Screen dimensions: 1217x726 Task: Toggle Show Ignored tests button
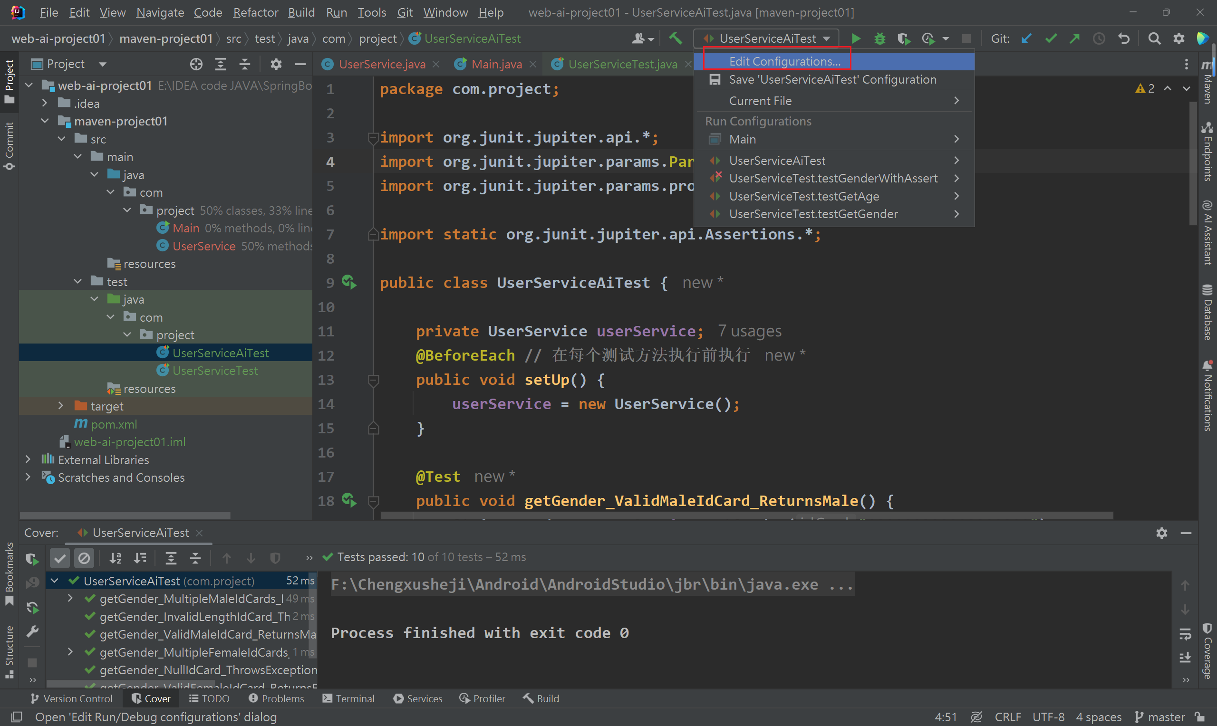coord(84,558)
